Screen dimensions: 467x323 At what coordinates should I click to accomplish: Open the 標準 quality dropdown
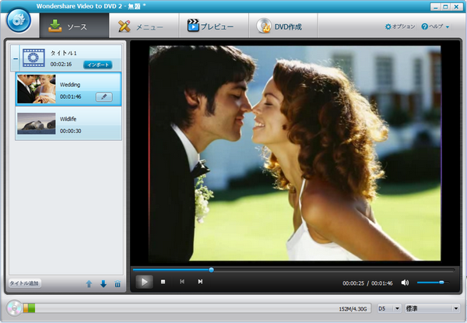(x=432, y=308)
